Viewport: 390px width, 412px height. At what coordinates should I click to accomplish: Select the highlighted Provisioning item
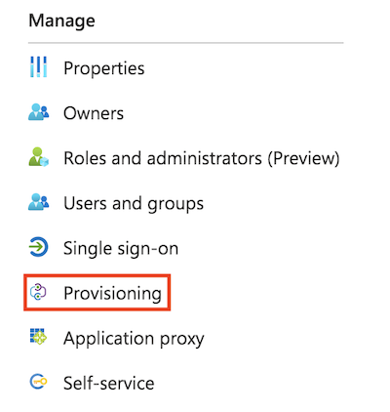(x=97, y=292)
